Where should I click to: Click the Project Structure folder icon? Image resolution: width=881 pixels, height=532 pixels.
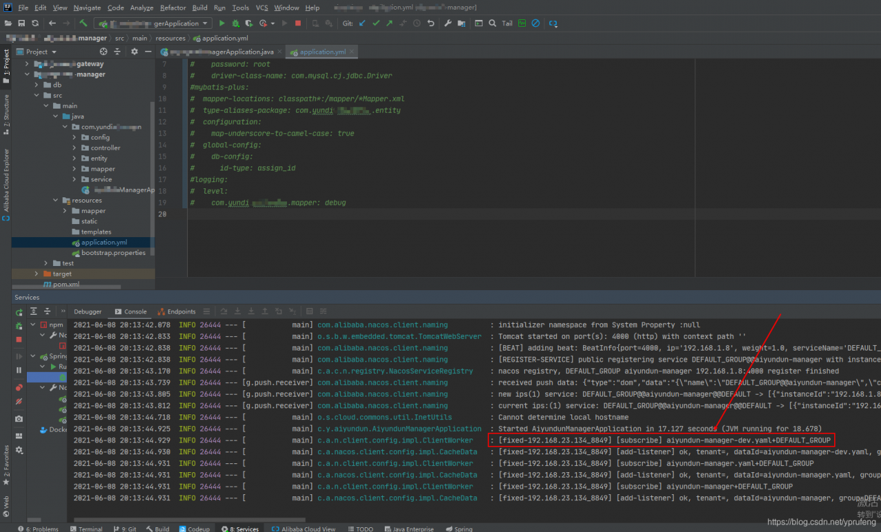point(461,23)
